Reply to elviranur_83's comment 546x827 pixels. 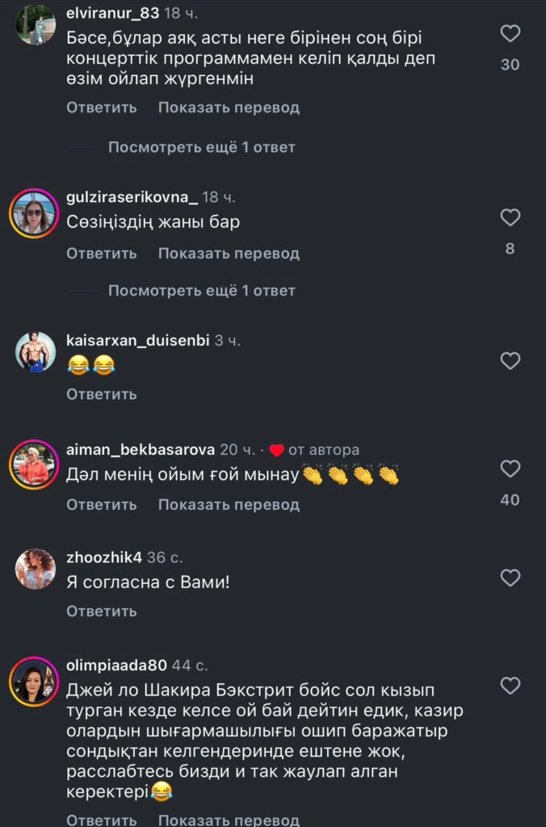pyautogui.click(x=101, y=107)
